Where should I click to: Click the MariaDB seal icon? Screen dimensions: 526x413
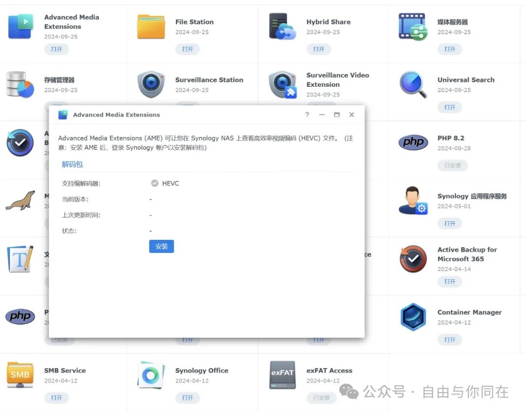pyautogui.click(x=21, y=200)
